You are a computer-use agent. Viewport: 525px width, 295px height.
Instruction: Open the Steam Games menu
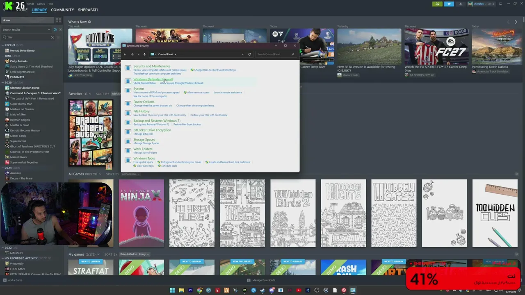click(x=41, y=4)
